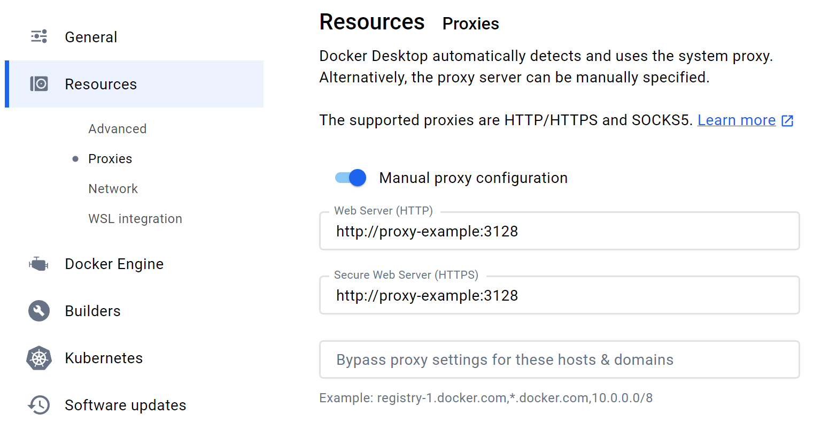Open WSL integration settings
This screenshot has width=821, height=429.
pyautogui.click(x=135, y=219)
